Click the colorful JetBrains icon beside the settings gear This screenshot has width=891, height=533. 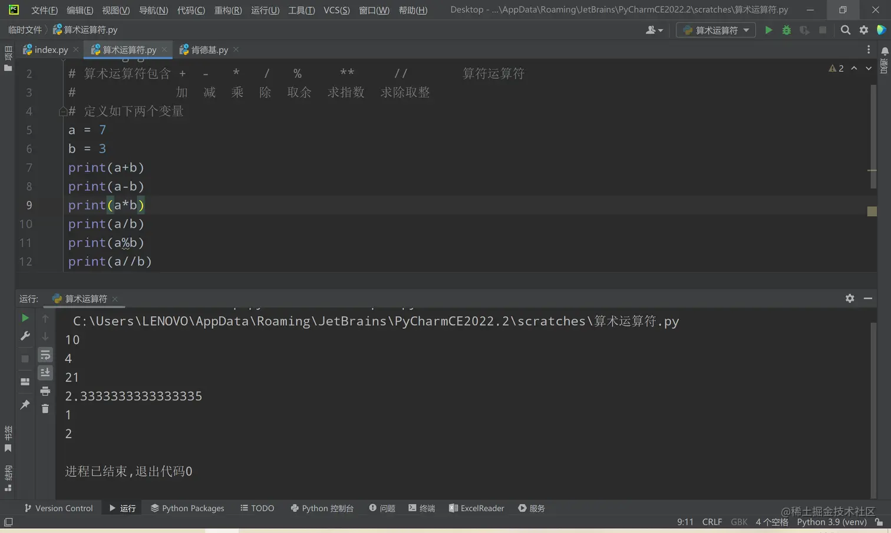(882, 30)
